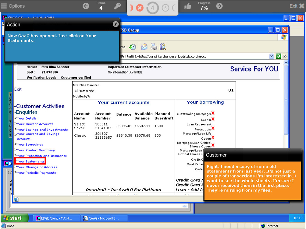Viewport: 306px width, 229px height.
Task: Click the Windows flag logo in CaaG
Action: coord(283,37)
